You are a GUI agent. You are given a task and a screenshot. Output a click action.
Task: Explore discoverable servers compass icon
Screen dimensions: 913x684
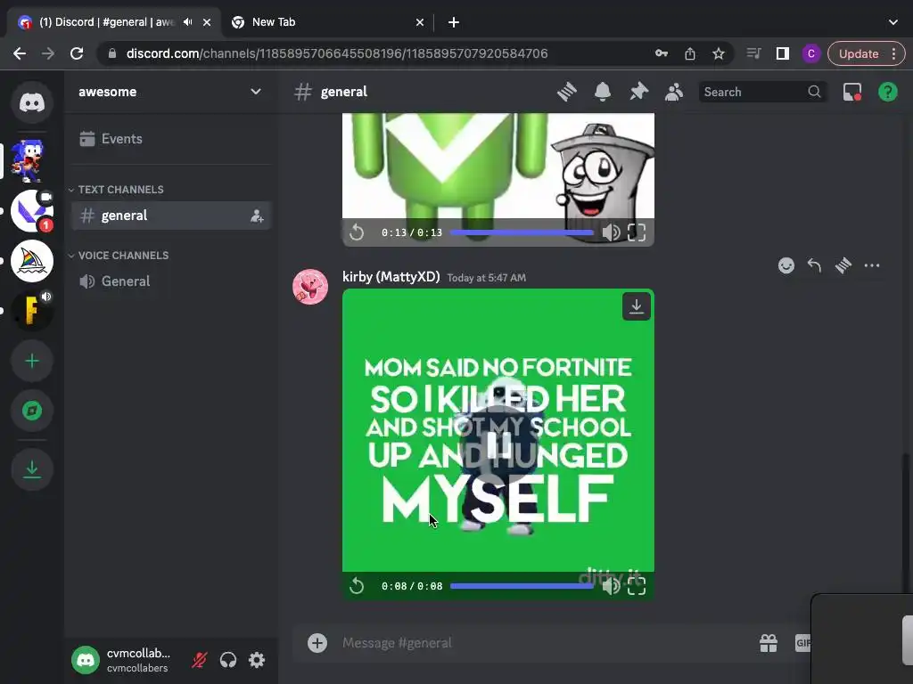pyautogui.click(x=32, y=411)
